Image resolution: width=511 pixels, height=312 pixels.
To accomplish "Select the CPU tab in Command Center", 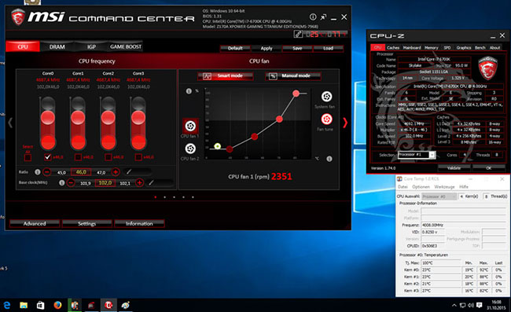I will pyautogui.click(x=23, y=47).
